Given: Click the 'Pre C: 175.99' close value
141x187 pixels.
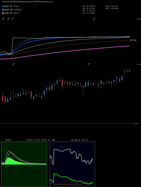Looking at the screenshot, I should (x=89, y=13).
